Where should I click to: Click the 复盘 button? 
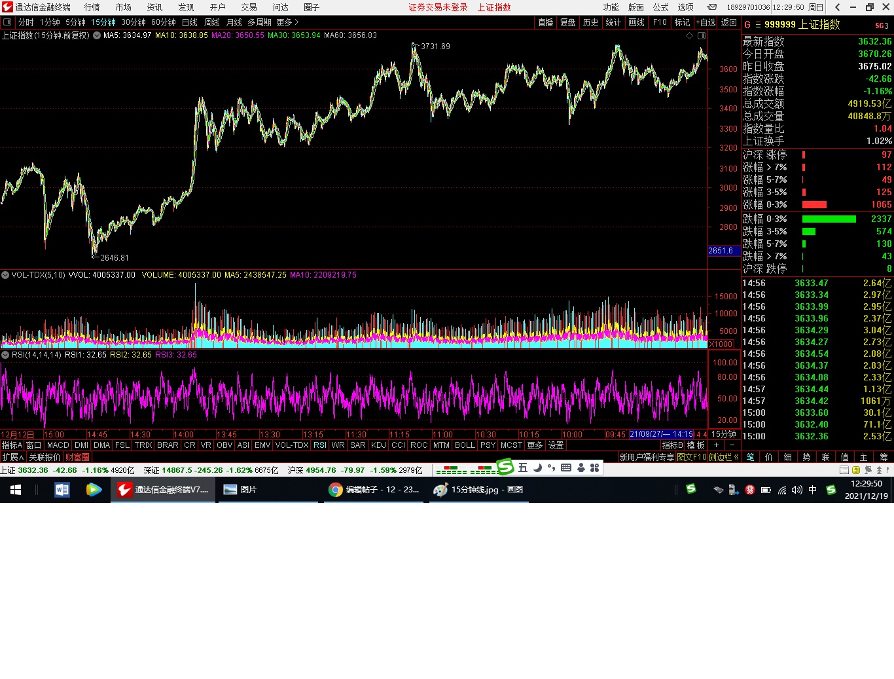tap(568, 22)
